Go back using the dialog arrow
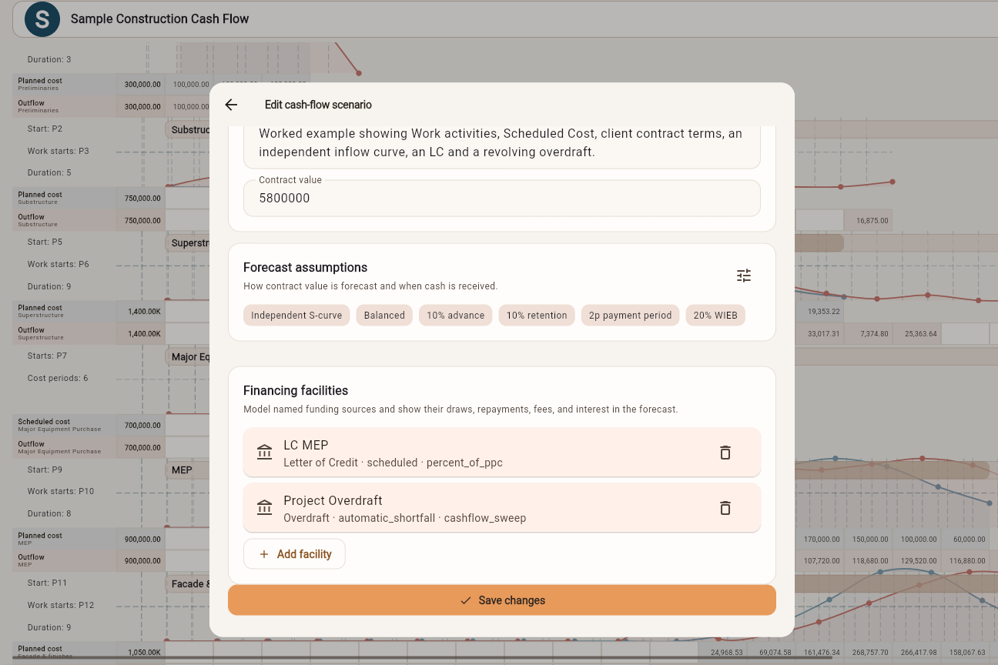The width and height of the screenshot is (998, 665). tap(231, 105)
